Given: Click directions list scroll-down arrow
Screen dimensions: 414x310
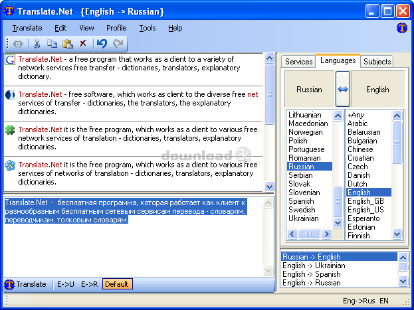Looking at the screenshot, I should (403, 281).
